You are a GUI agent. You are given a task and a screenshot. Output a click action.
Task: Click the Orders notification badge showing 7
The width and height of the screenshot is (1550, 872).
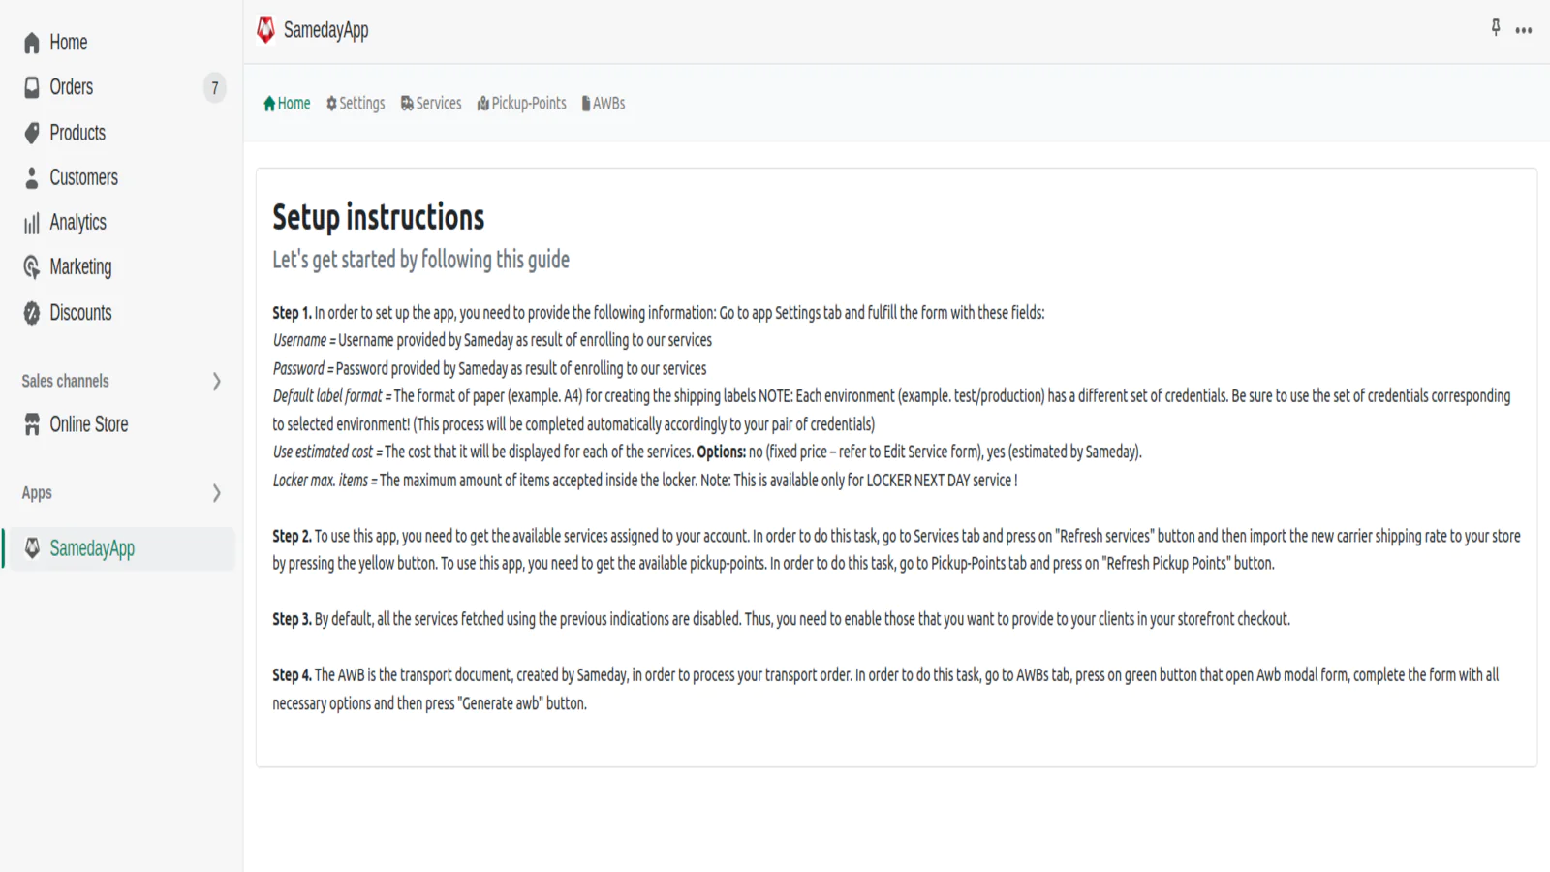click(213, 87)
